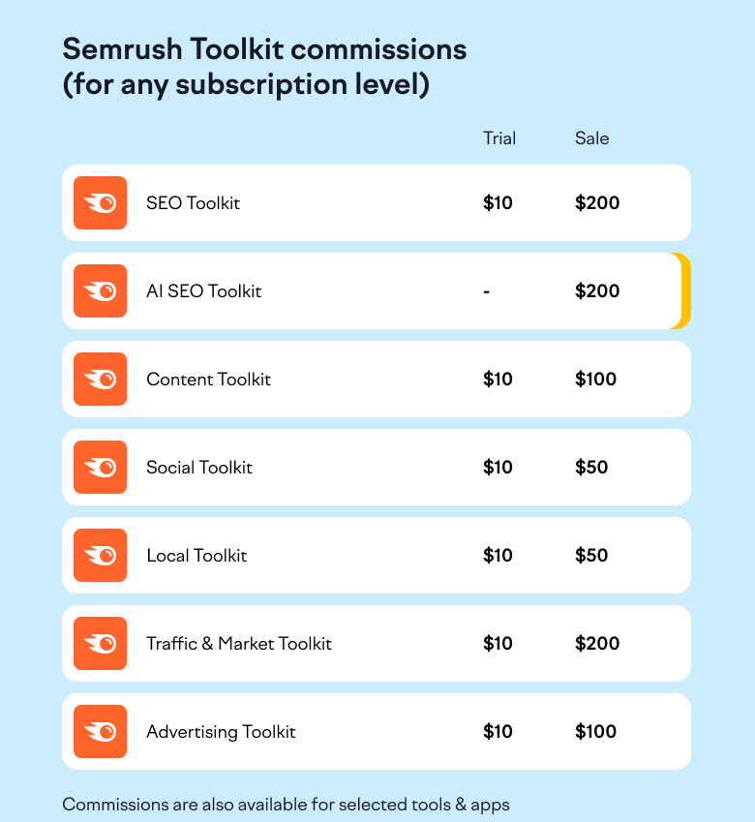Click the $10 trial value for Advertising Toolkit

(x=498, y=732)
